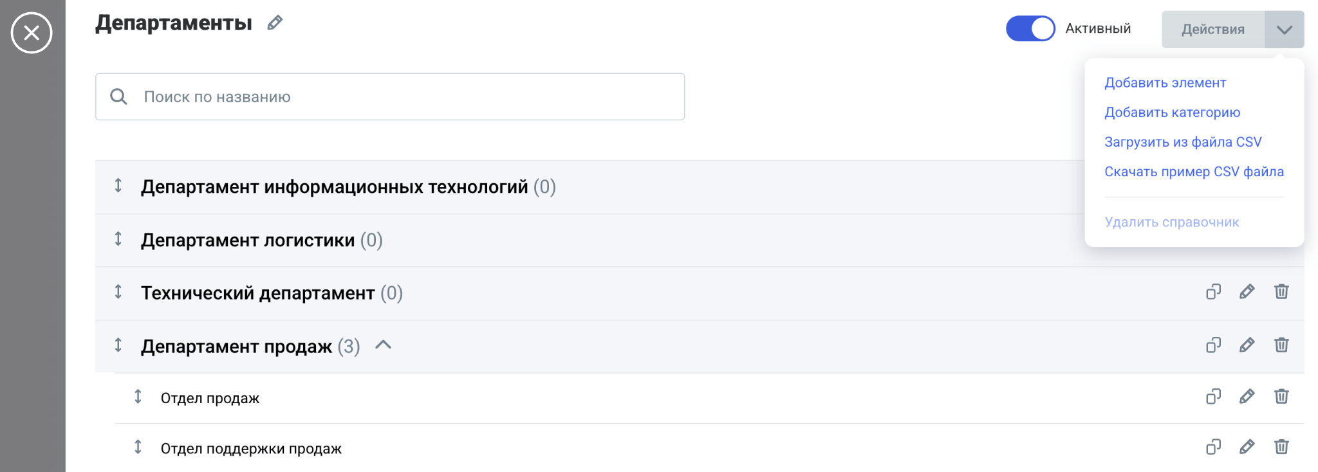Duplicate the Департамент продаж category

tap(1213, 345)
